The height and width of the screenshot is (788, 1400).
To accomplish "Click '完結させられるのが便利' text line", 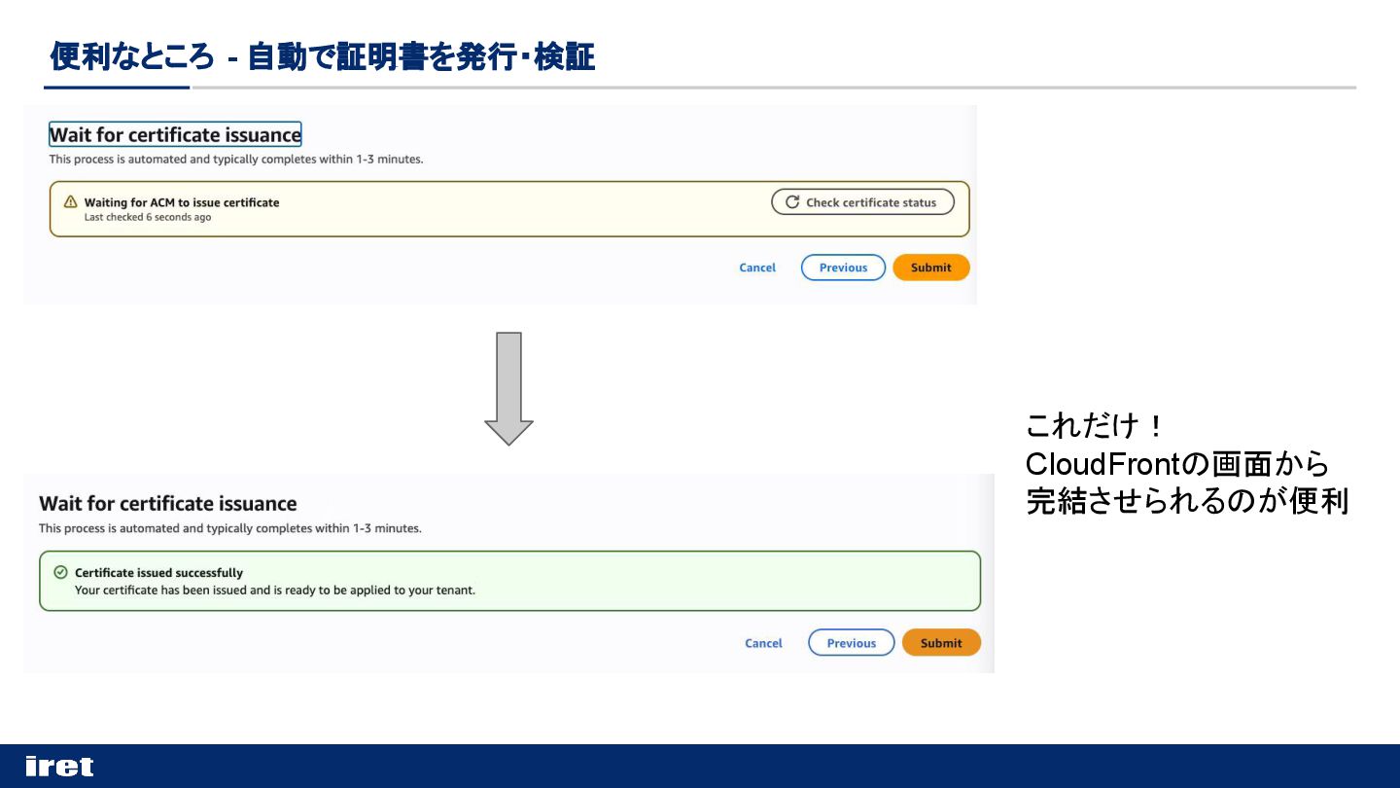I will (1187, 501).
